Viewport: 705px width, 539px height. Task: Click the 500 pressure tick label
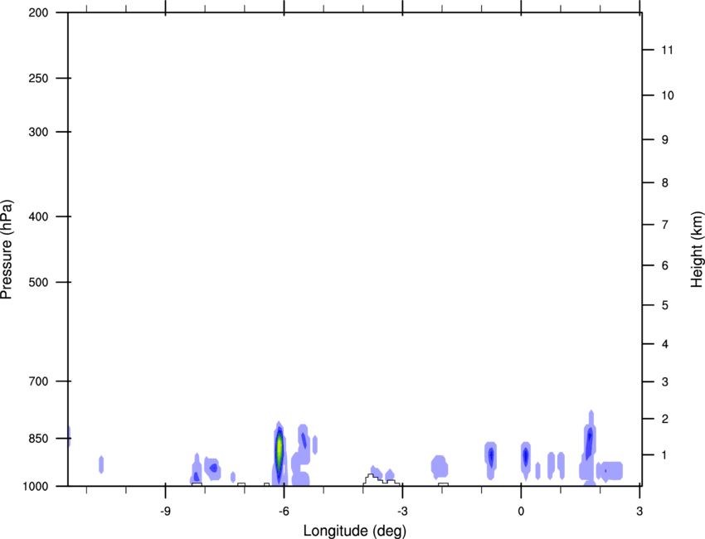38,282
